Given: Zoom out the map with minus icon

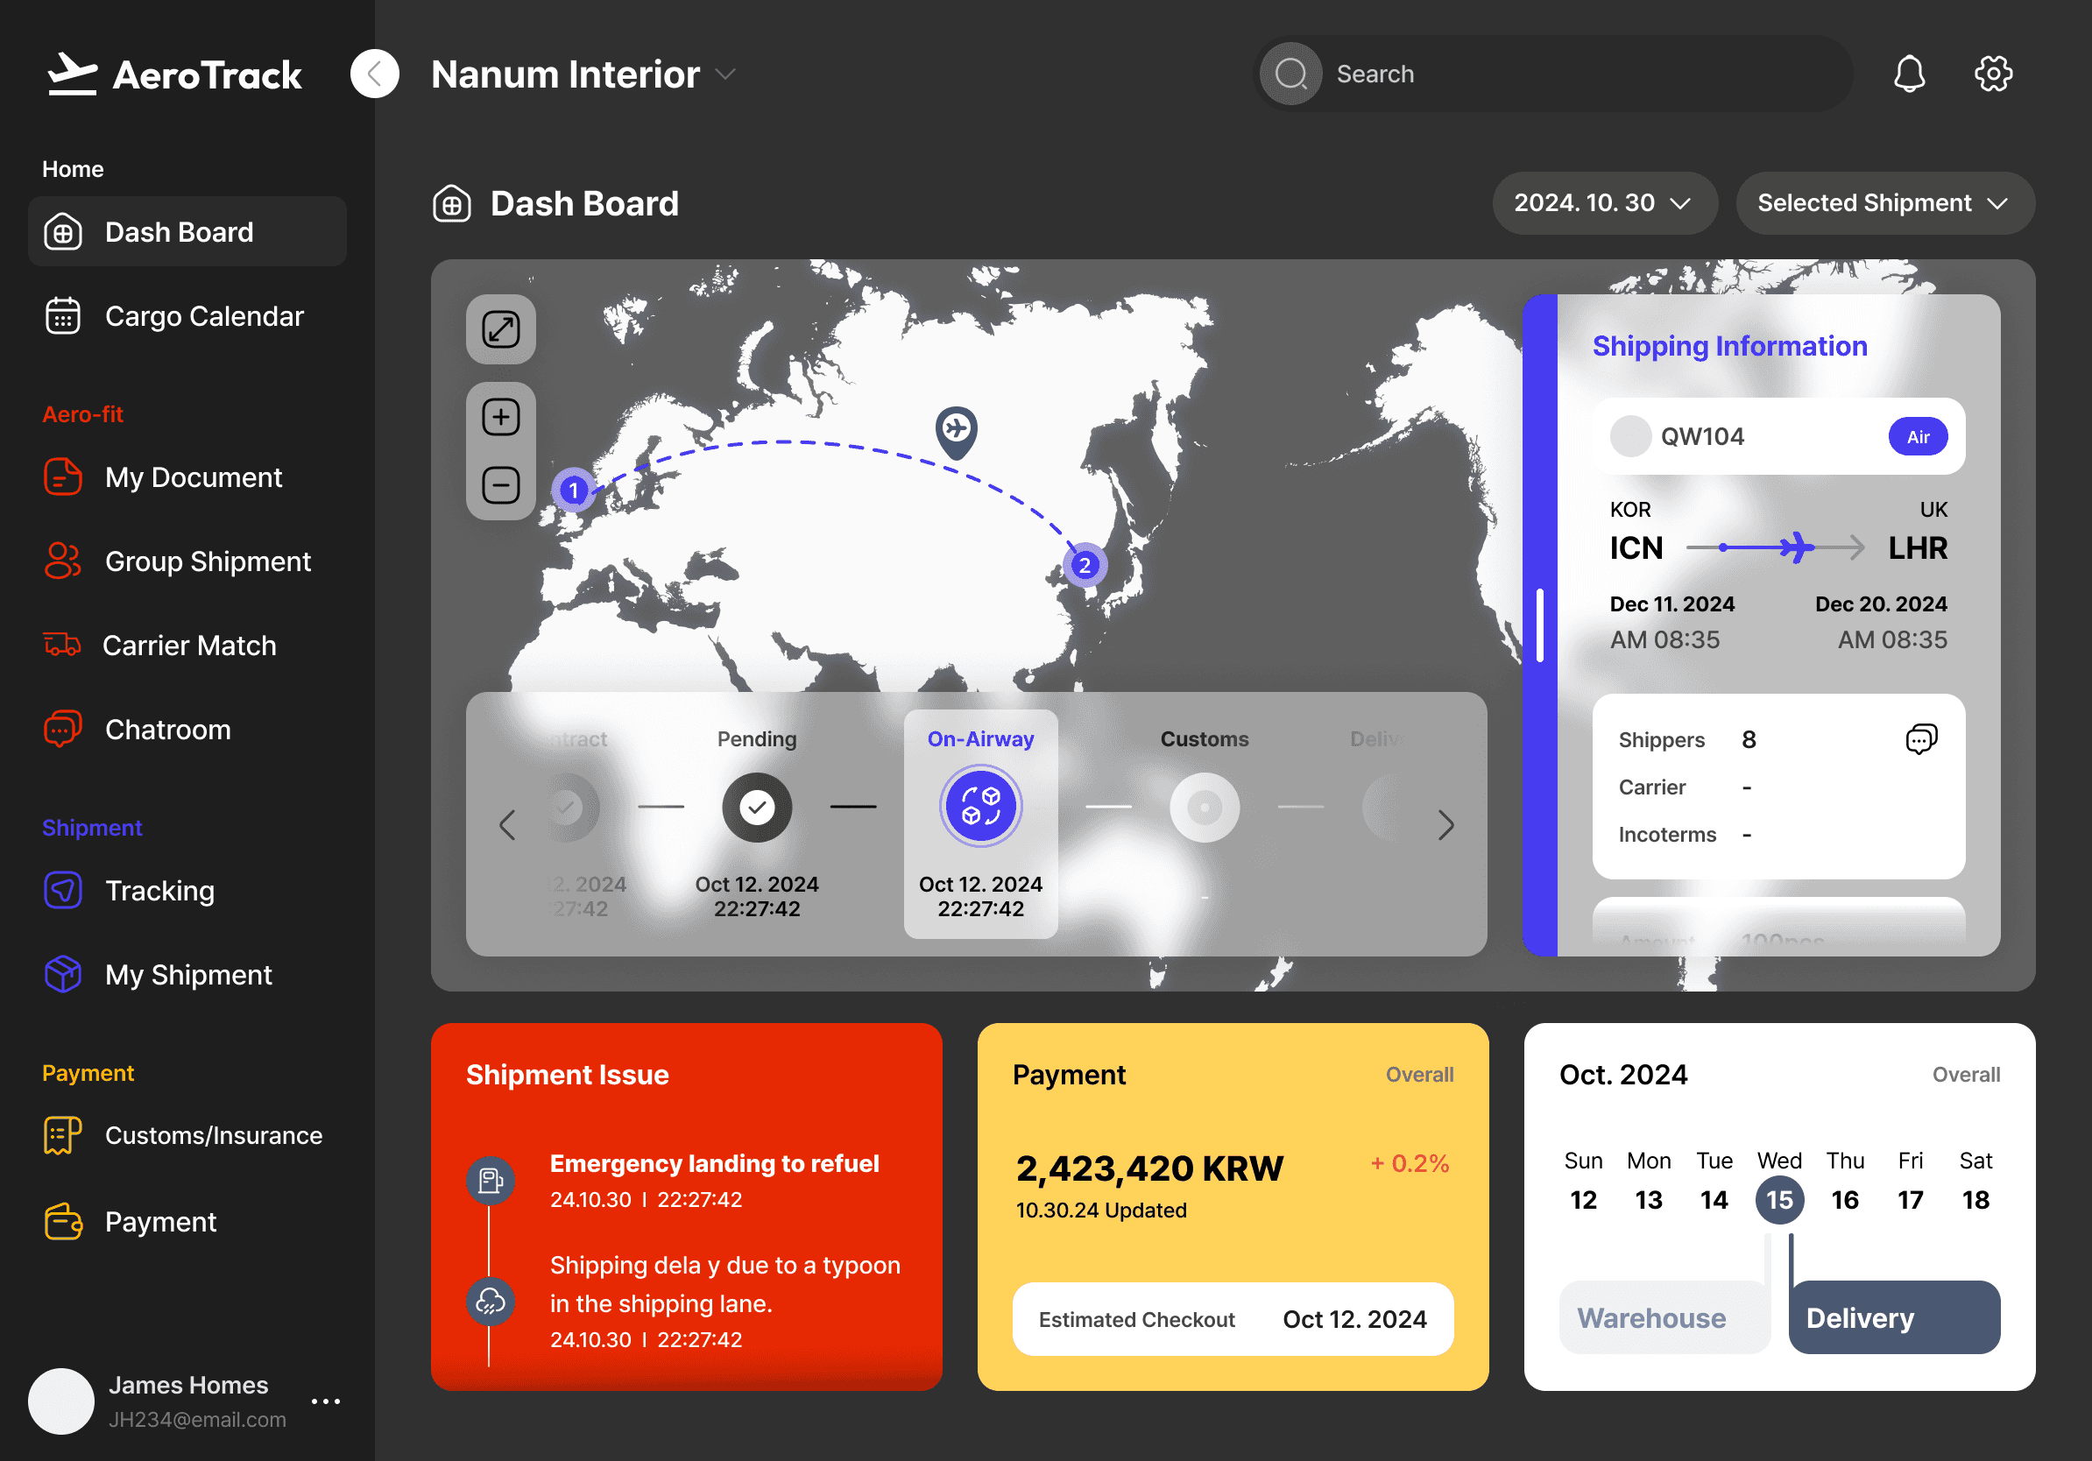Looking at the screenshot, I should tap(500, 484).
